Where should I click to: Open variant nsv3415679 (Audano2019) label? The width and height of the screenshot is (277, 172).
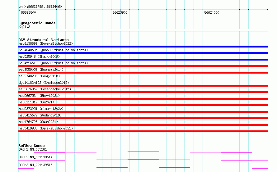(x=40, y=115)
